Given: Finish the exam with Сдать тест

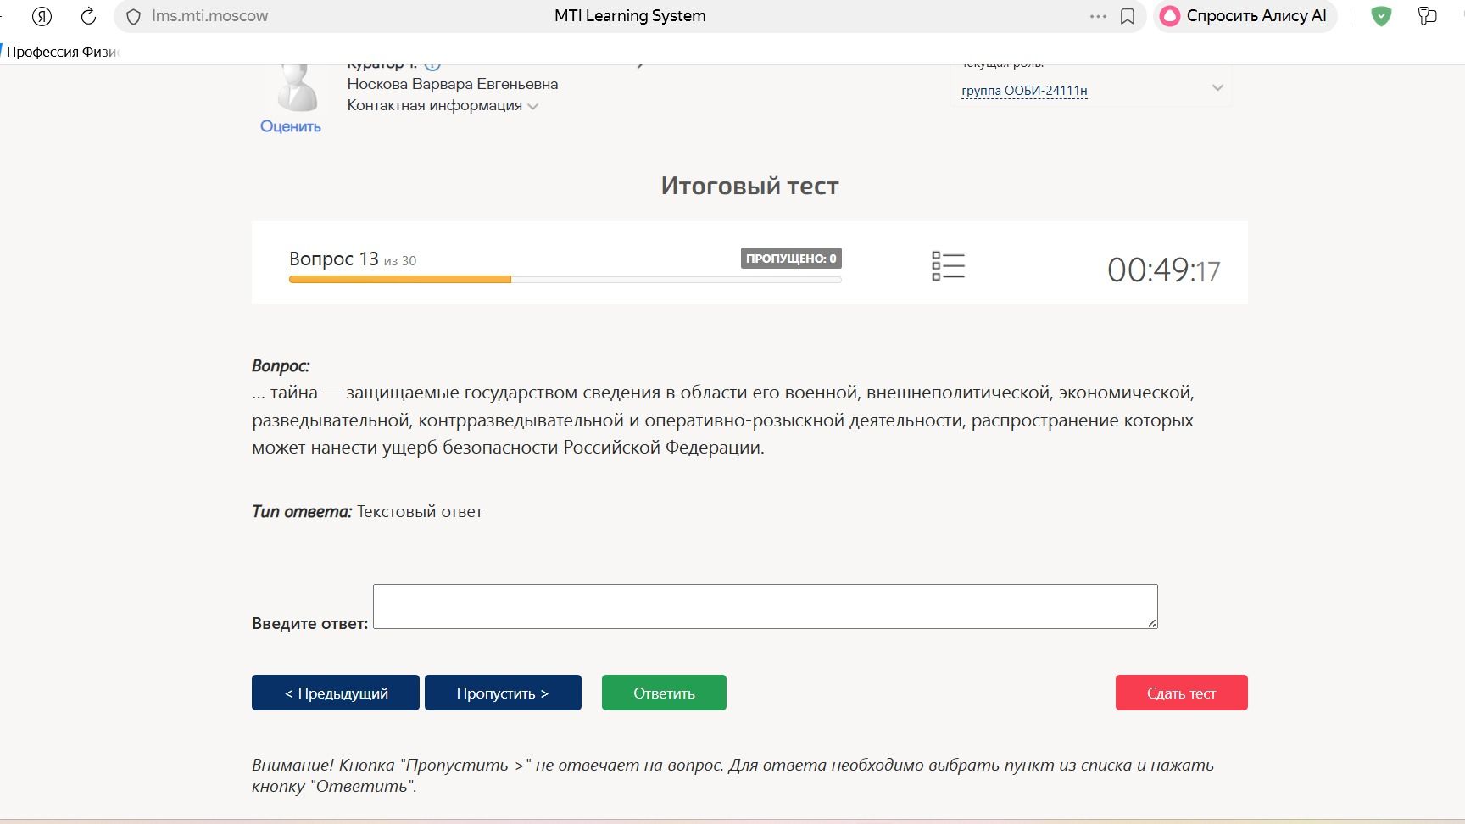Looking at the screenshot, I should [x=1181, y=693].
